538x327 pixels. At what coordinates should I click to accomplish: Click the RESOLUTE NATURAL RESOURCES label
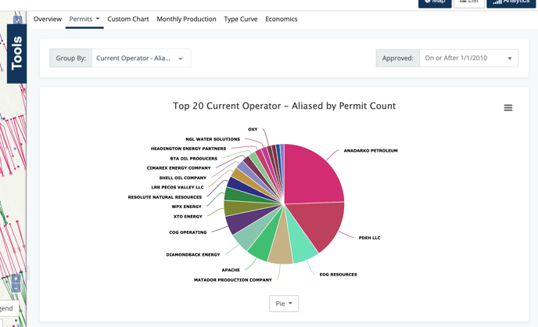pos(165,197)
